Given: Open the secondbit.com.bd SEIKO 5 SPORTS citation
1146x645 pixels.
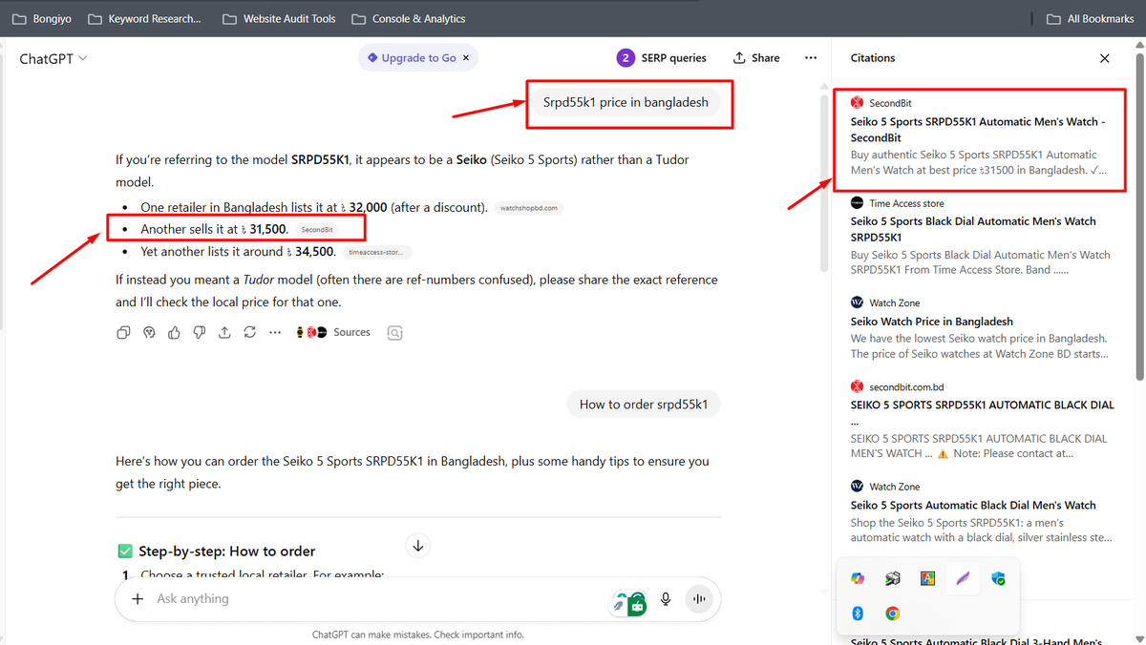Looking at the screenshot, I should (981, 420).
